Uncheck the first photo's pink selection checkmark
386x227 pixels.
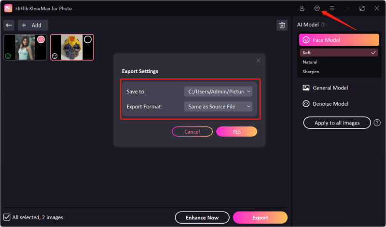tap(41, 39)
